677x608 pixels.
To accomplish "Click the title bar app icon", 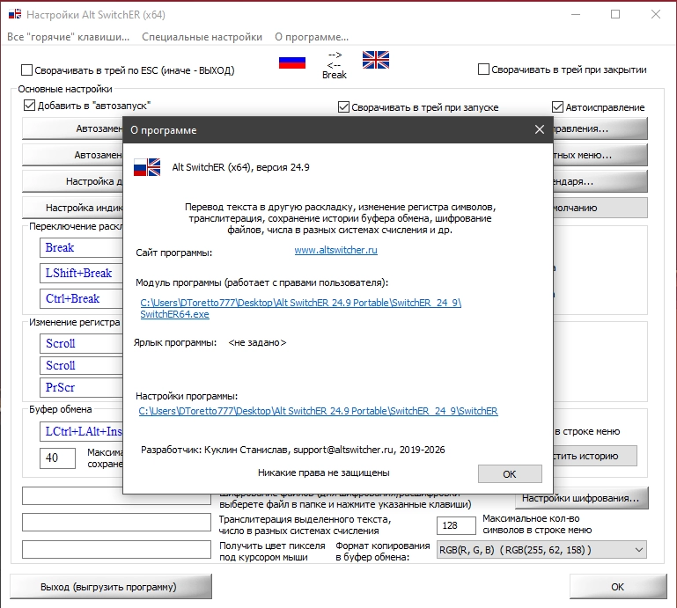I will 15,14.
